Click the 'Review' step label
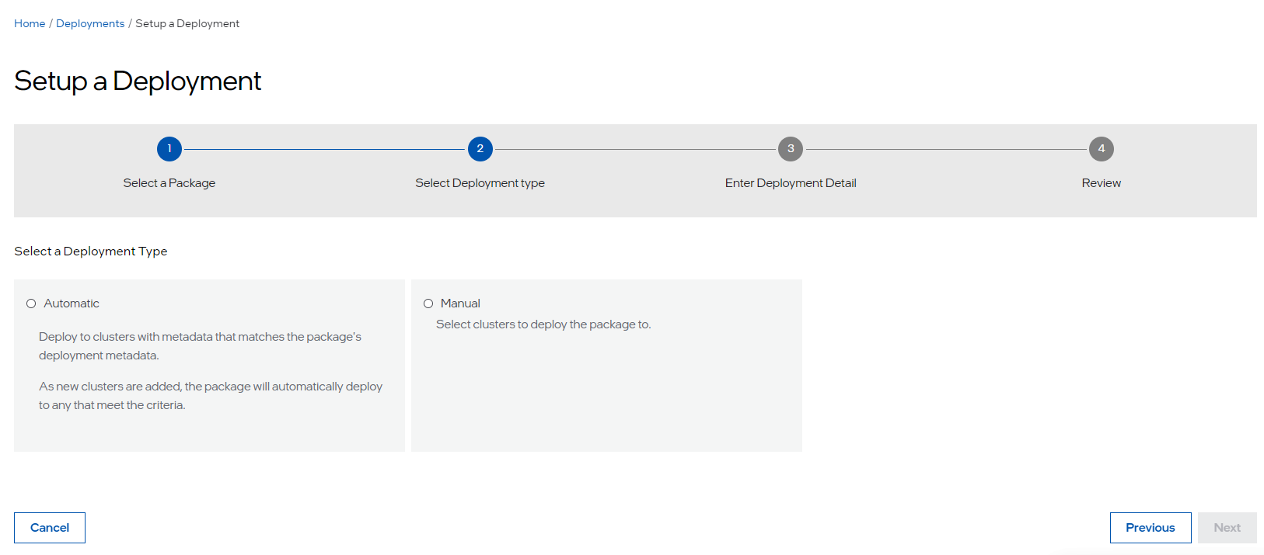The width and height of the screenshot is (1264, 555). pos(1101,183)
